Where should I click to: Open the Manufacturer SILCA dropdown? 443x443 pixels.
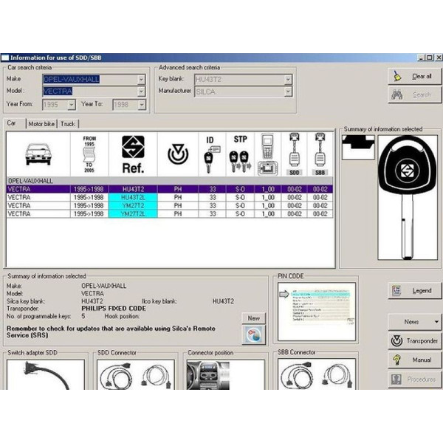click(288, 92)
